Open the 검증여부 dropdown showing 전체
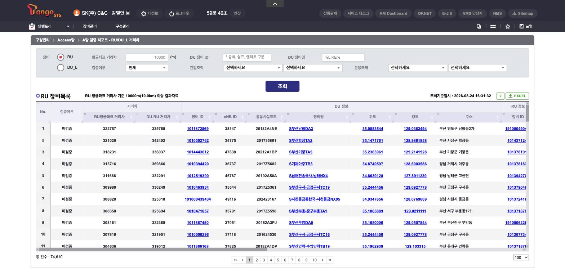The height and width of the screenshot is (278, 565). (x=147, y=68)
